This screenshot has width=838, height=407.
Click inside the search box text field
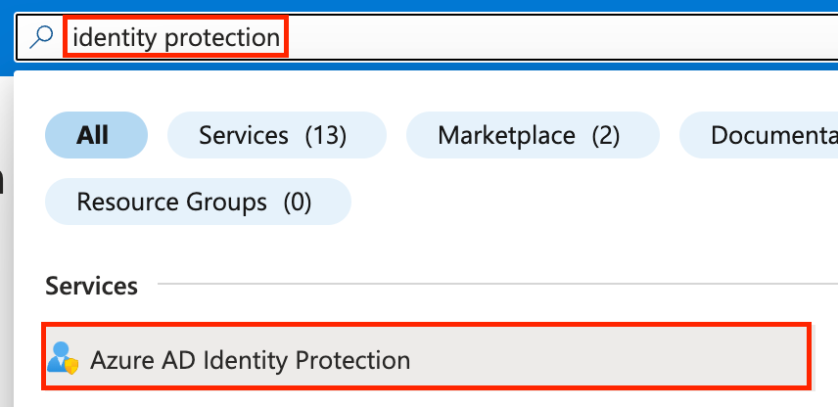click(548, 37)
